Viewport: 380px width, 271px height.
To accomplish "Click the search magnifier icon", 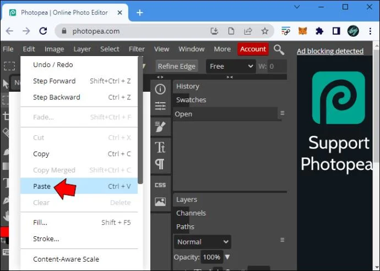I will pyautogui.click(x=279, y=49).
